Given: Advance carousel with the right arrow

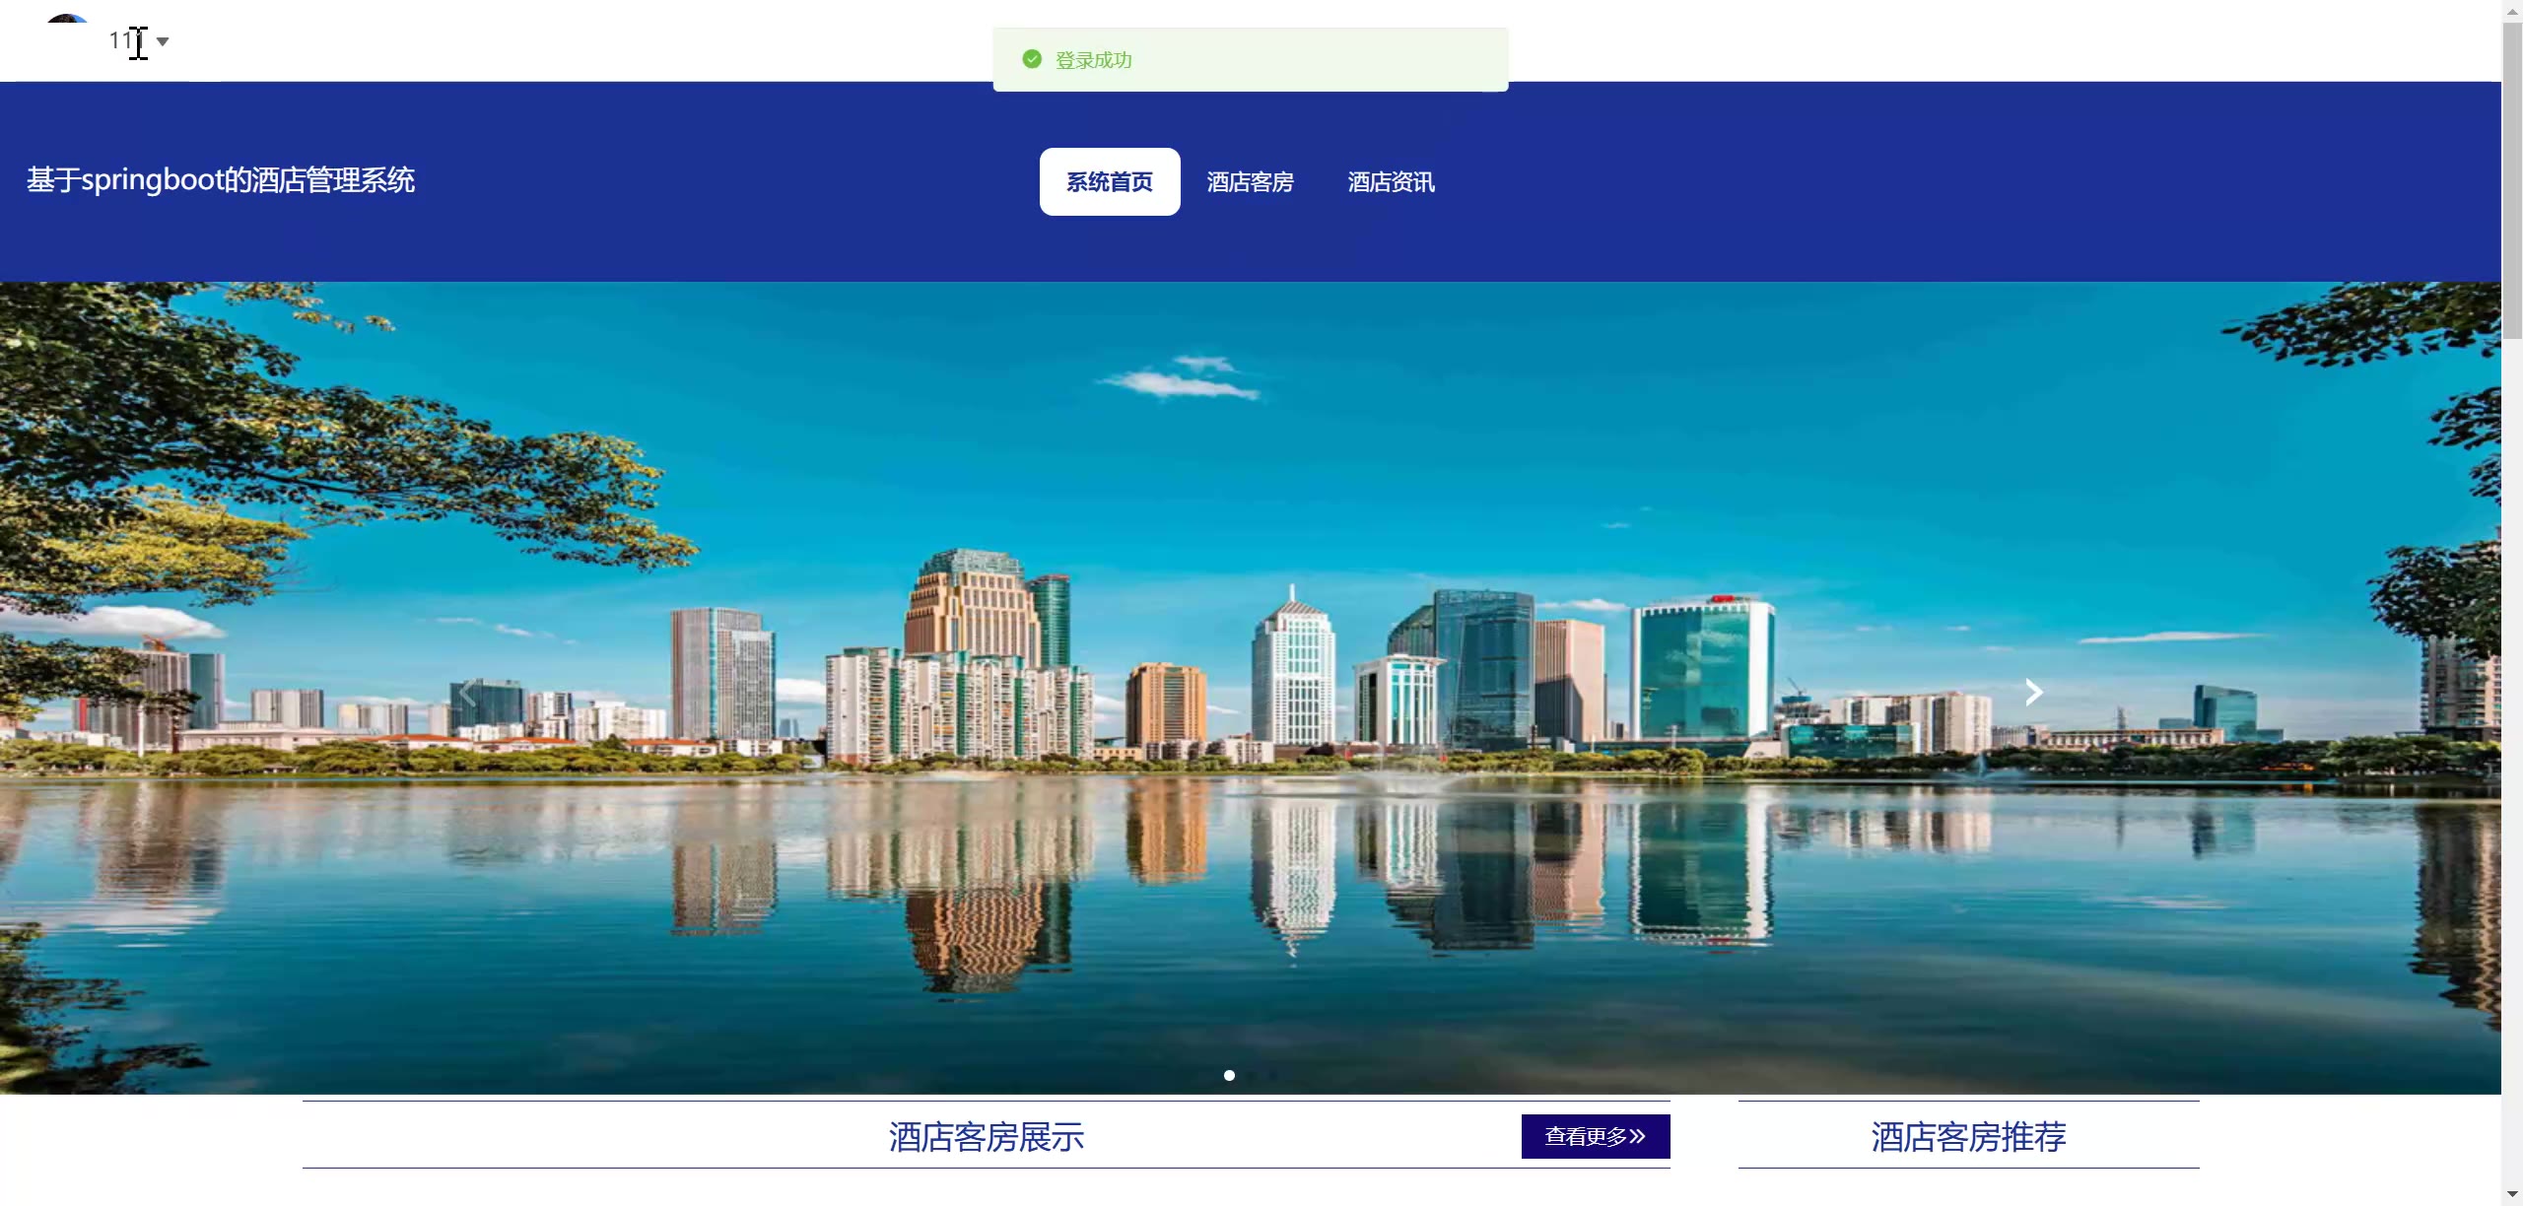Looking at the screenshot, I should point(2033,693).
